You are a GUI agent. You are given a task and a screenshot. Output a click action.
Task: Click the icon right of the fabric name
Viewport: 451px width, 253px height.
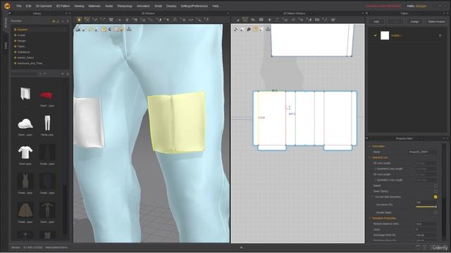point(440,35)
